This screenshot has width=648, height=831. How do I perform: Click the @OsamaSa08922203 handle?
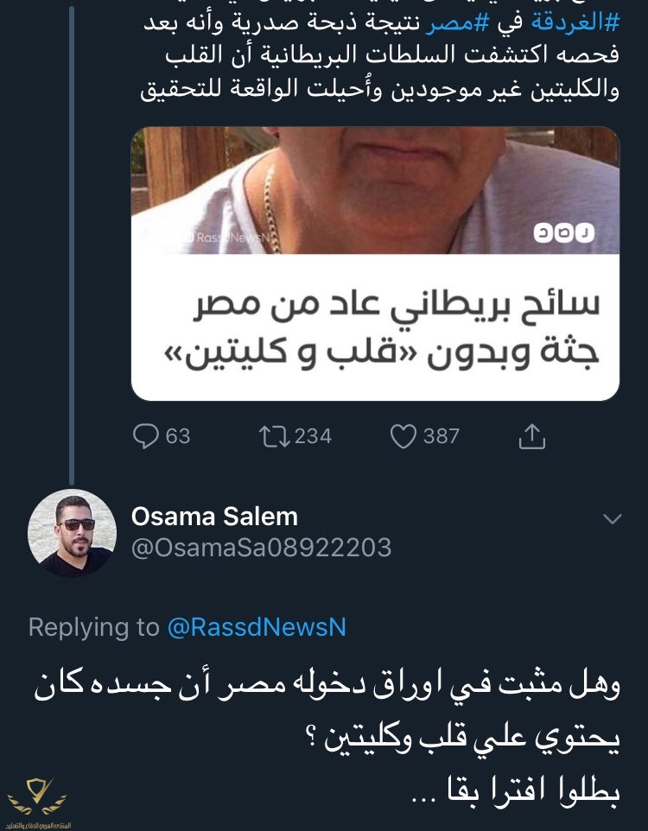(x=261, y=548)
